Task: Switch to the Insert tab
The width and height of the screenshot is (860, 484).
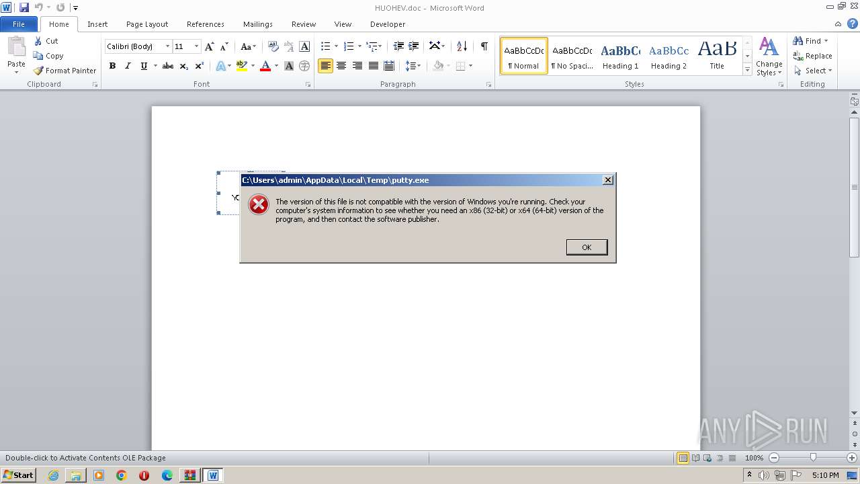Action: click(x=97, y=24)
